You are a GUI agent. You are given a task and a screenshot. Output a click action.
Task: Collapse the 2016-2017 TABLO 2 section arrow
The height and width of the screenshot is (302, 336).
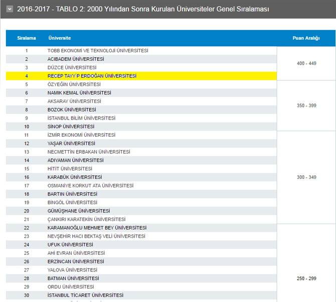click(10, 9)
